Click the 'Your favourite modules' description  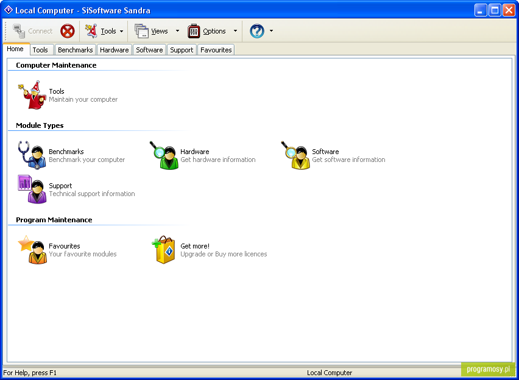[x=83, y=254]
